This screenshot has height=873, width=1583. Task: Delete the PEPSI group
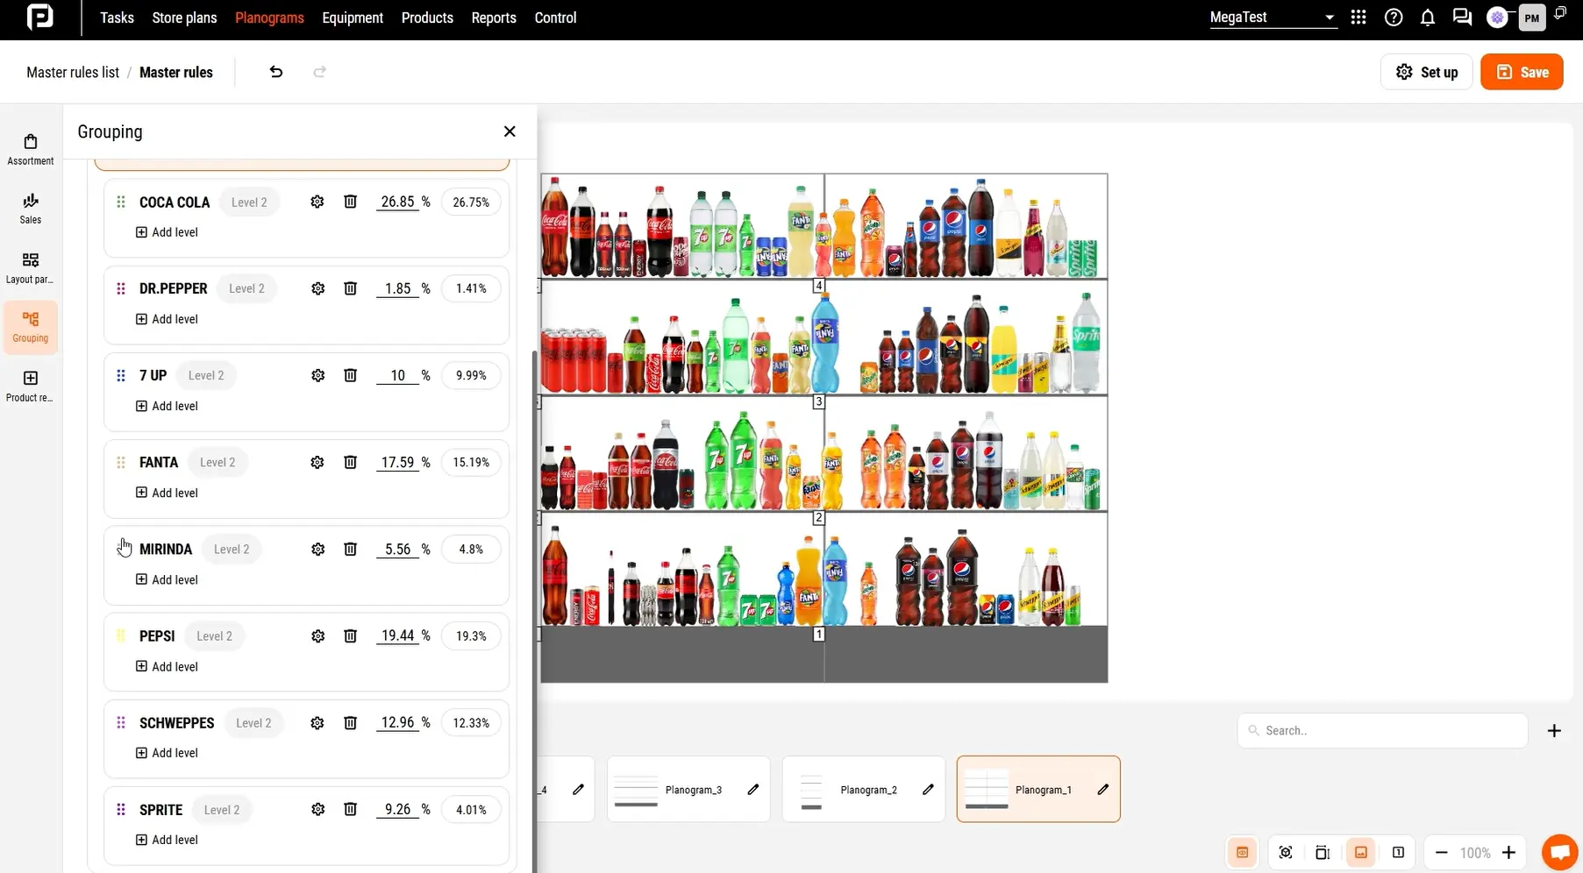350,635
